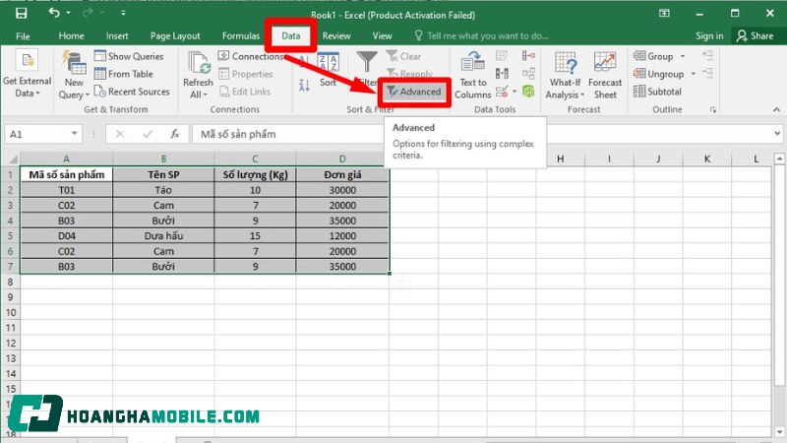Image resolution: width=787 pixels, height=443 pixels.
Task: Click the 'Đơn giá' header cell
Action: [x=342, y=174]
